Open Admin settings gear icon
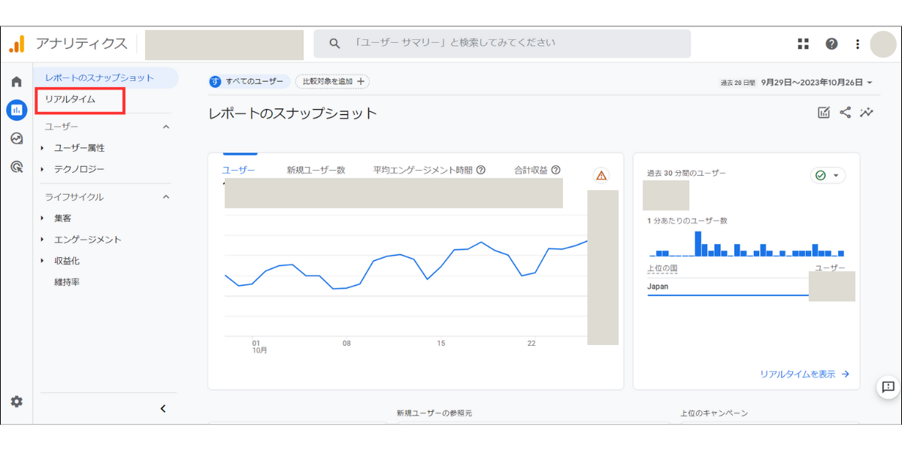The image size is (902, 451). [x=17, y=401]
